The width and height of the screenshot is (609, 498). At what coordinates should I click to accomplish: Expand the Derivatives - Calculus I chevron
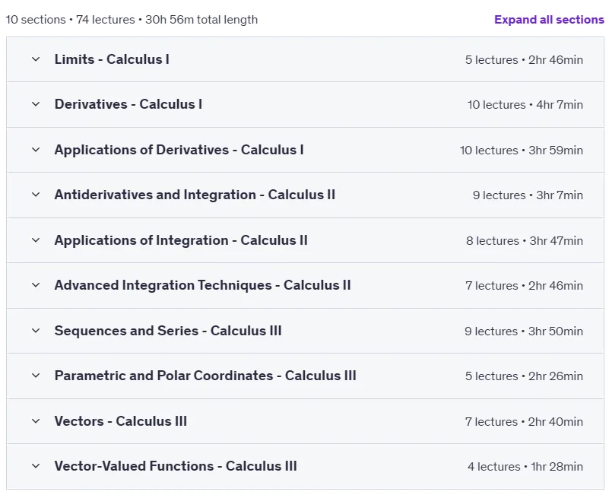pos(36,104)
